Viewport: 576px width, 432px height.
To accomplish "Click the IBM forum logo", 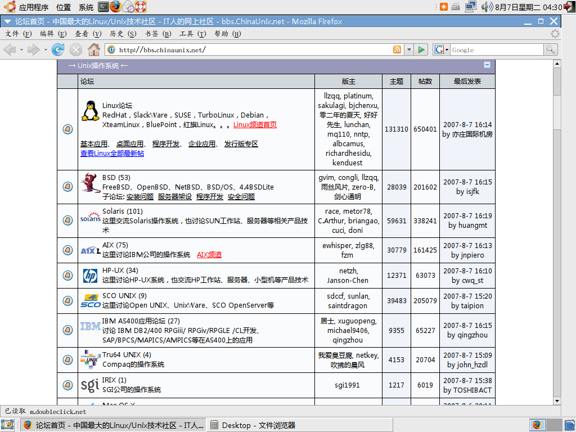I will (91, 326).
